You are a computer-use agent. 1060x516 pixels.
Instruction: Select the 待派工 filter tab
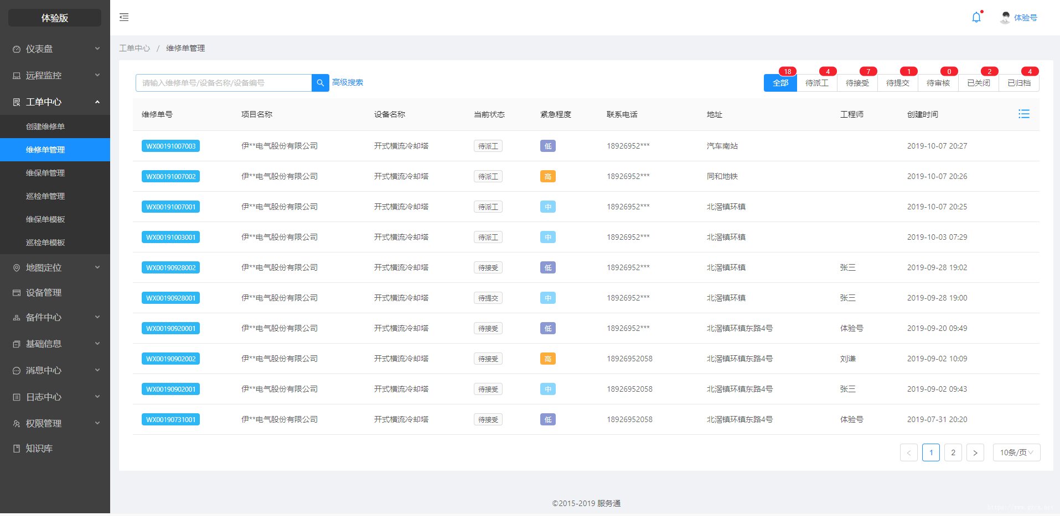click(x=817, y=83)
